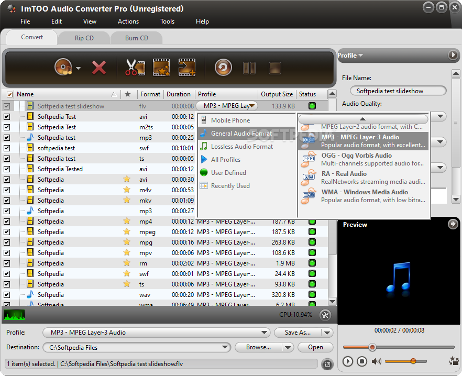The height and width of the screenshot is (376, 462).
Task: Click the green CPU waveform graph
Action: coord(14,315)
